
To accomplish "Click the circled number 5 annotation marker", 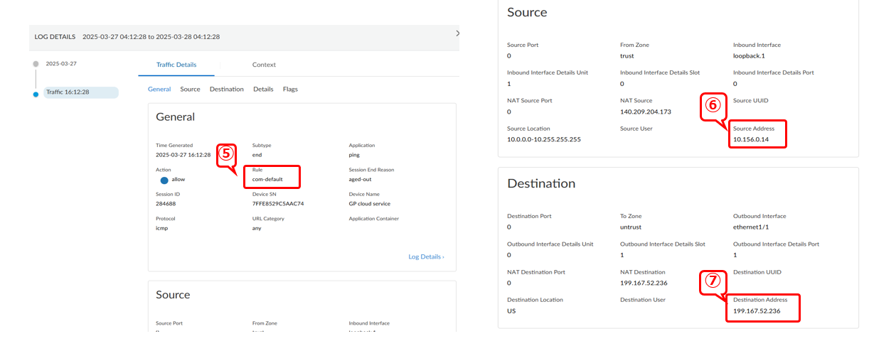I will point(225,153).
